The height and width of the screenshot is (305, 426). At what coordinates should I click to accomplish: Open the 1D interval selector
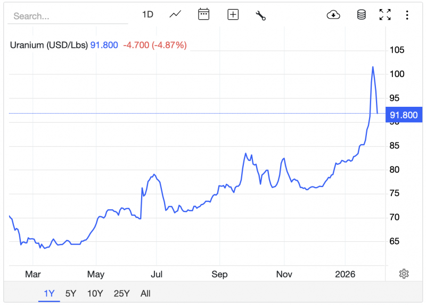click(x=148, y=15)
